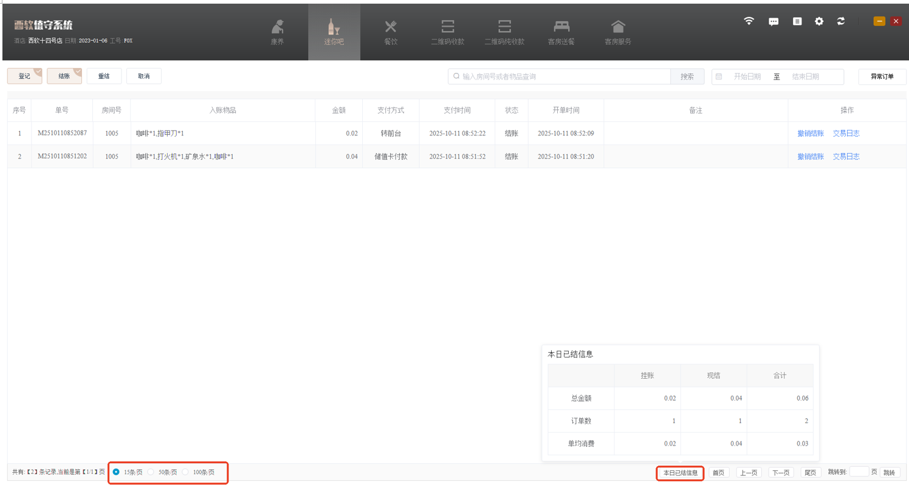Open the 康养 wellness module icon
Image resolution: width=909 pixels, height=485 pixels.
click(x=277, y=27)
